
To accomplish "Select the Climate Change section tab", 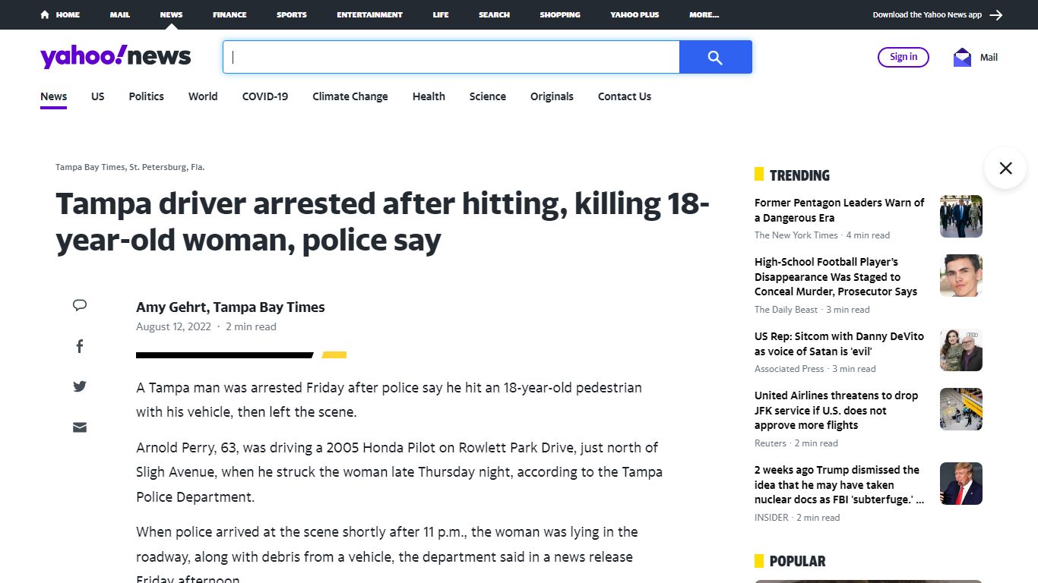I will click(350, 96).
